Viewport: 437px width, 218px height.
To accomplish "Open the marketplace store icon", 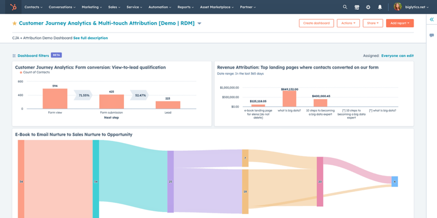I will pyautogui.click(x=357, y=7).
